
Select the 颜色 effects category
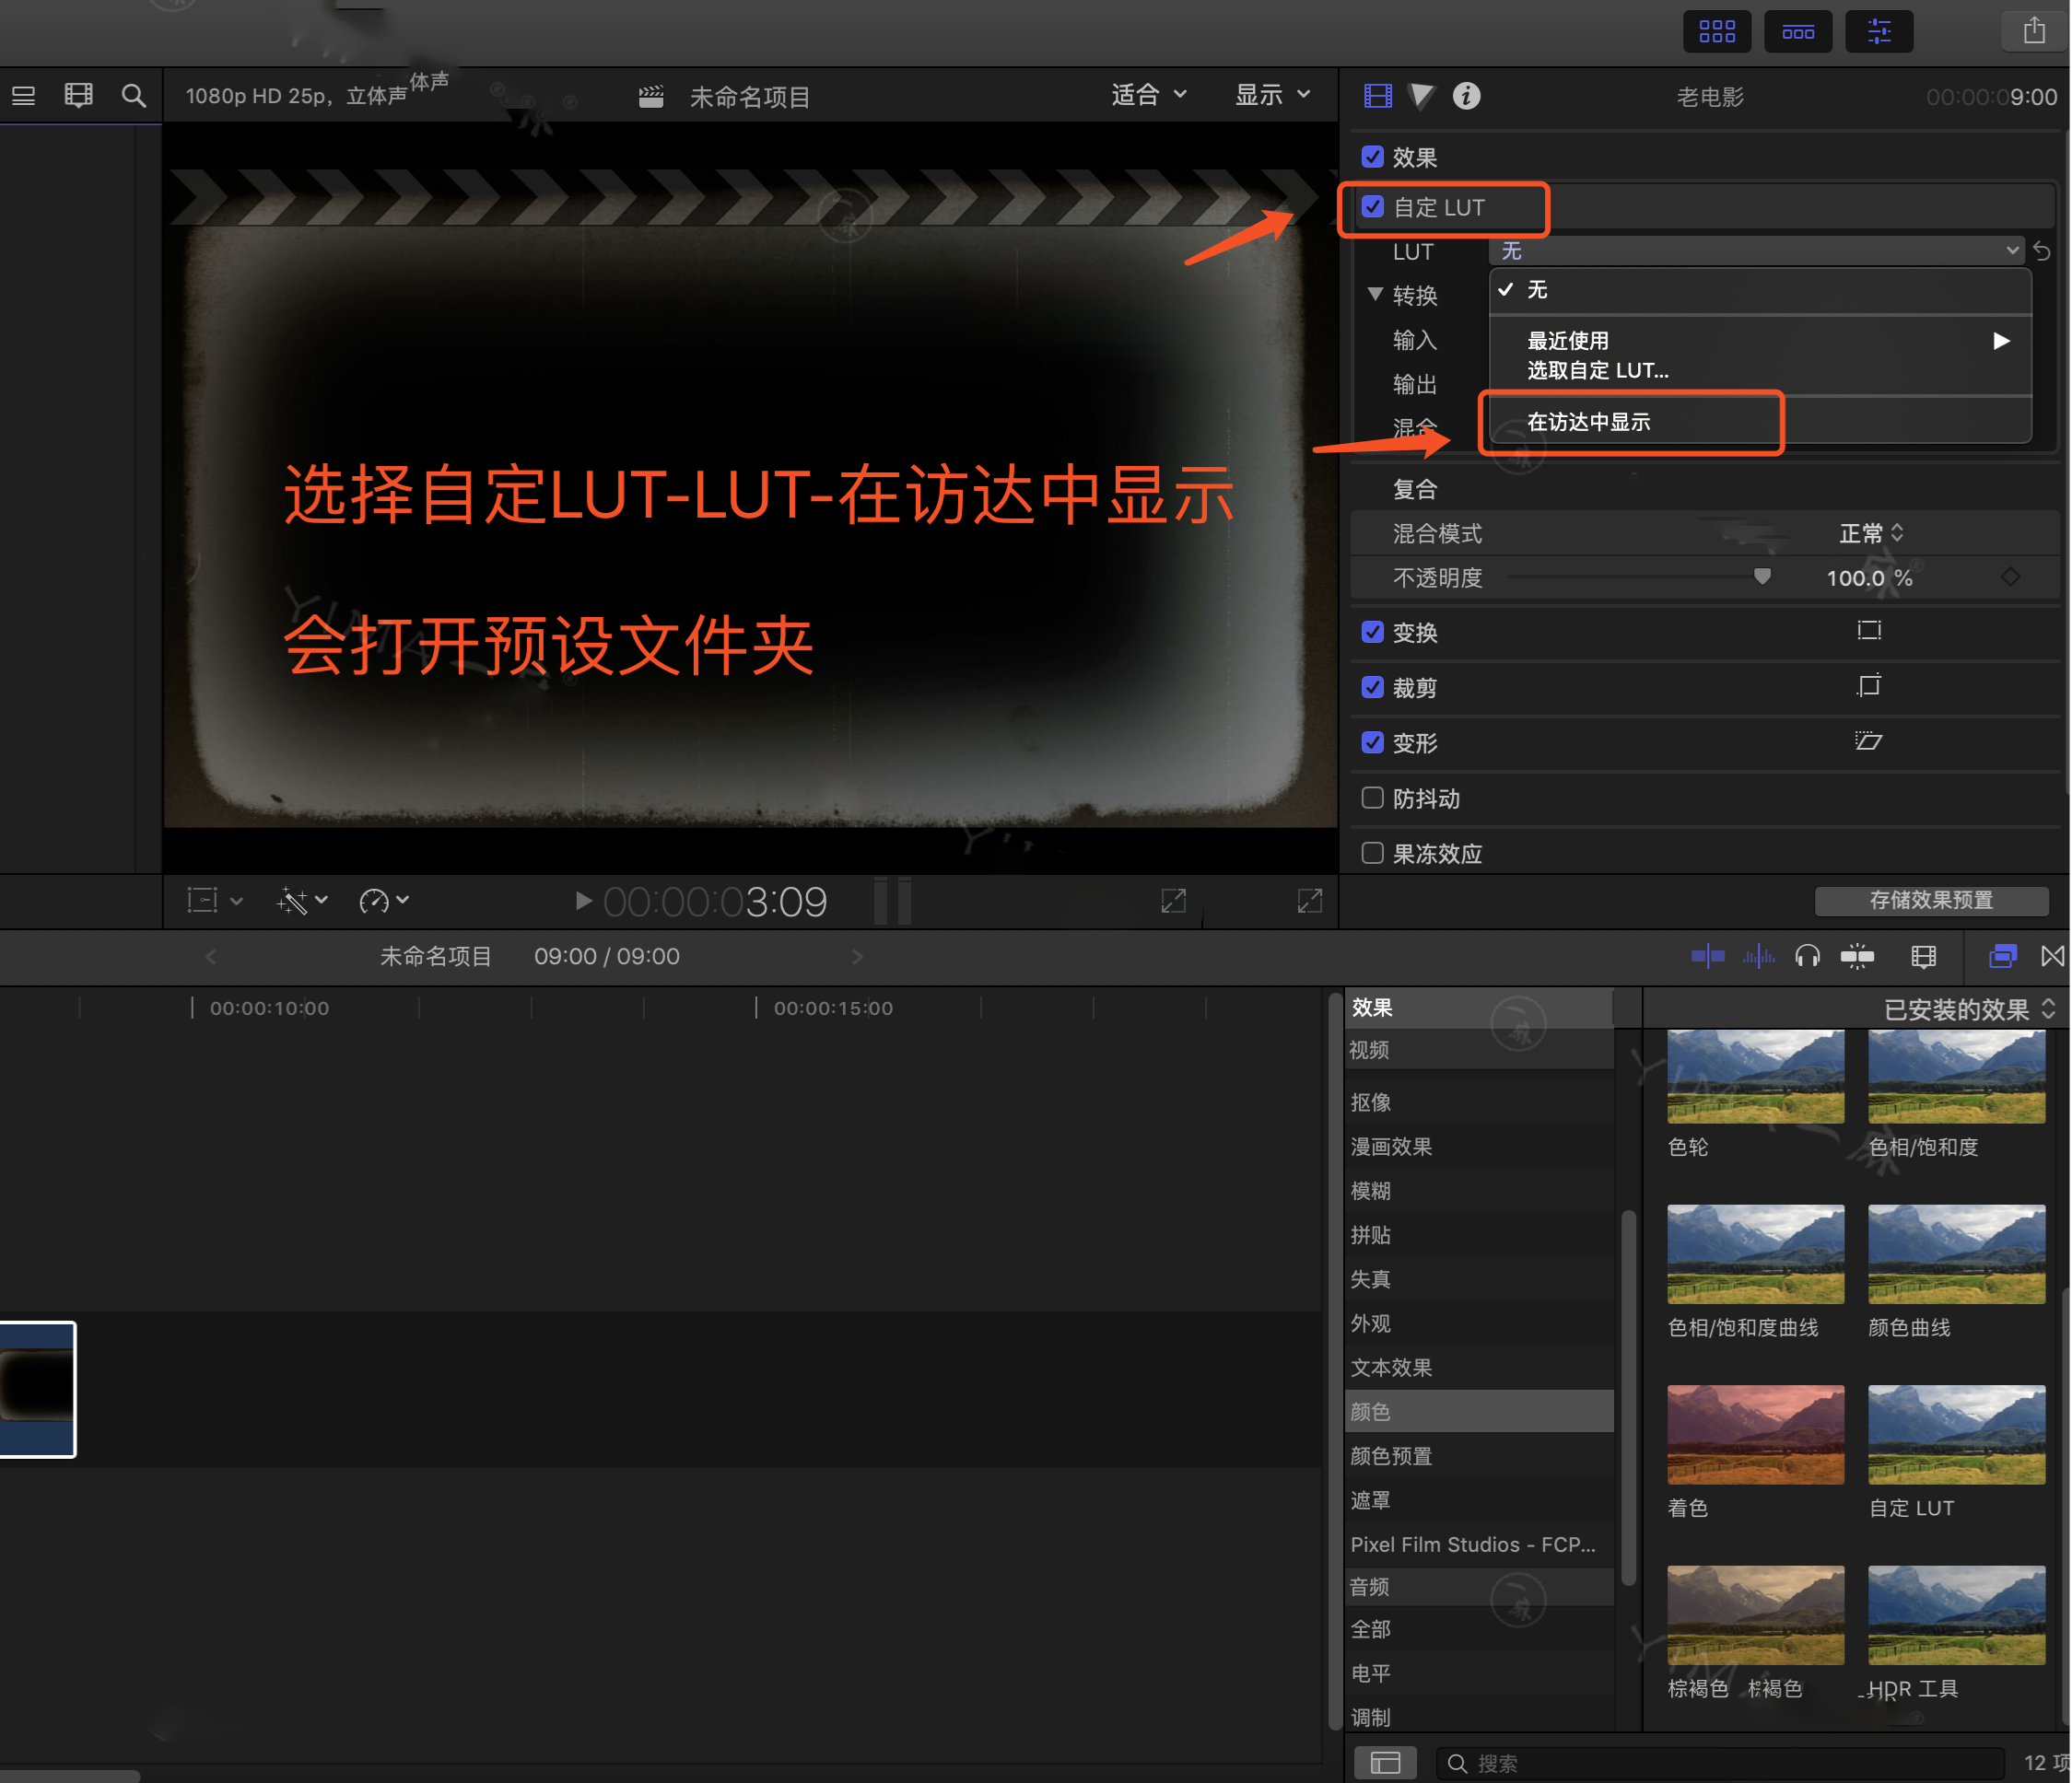(x=1478, y=1411)
